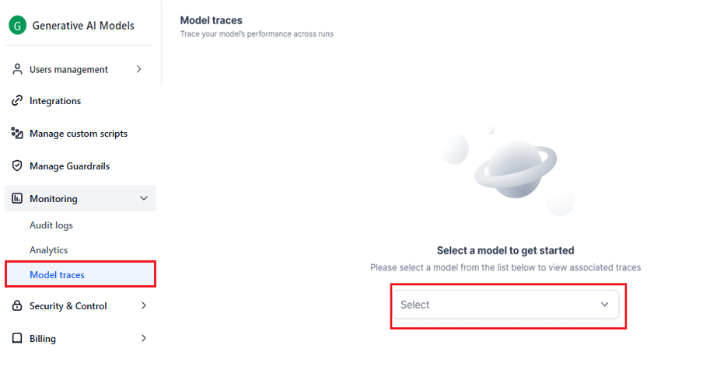
Task: Click the Billing book icon
Action: pos(17,339)
